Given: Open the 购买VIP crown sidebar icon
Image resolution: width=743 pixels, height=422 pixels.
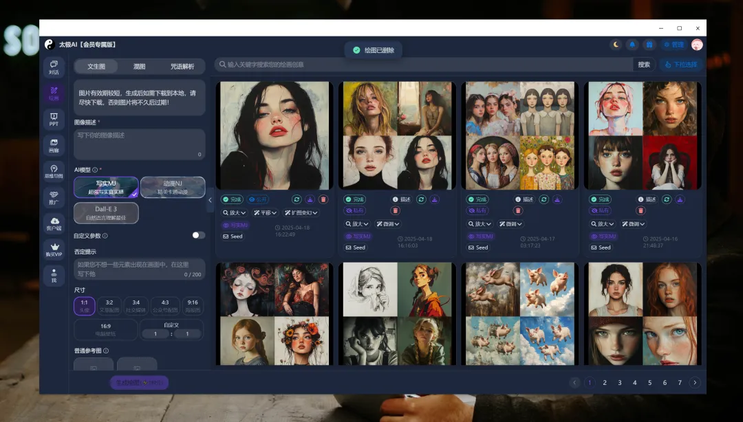Looking at the screenshot, I should 54,249.
